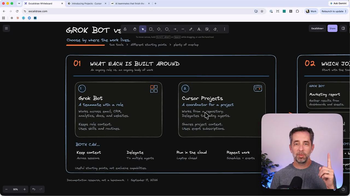Zoom out with the minus button
The width and height of the screenshot is (350, 196).
pos(6,189)
